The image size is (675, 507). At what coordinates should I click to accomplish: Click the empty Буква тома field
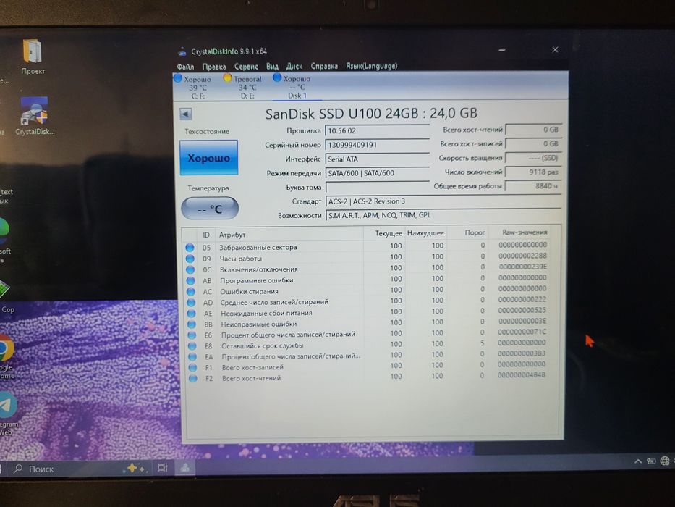(377, 187)
